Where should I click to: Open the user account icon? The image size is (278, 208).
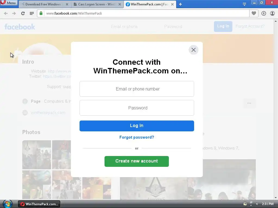[x=272, y=14]
